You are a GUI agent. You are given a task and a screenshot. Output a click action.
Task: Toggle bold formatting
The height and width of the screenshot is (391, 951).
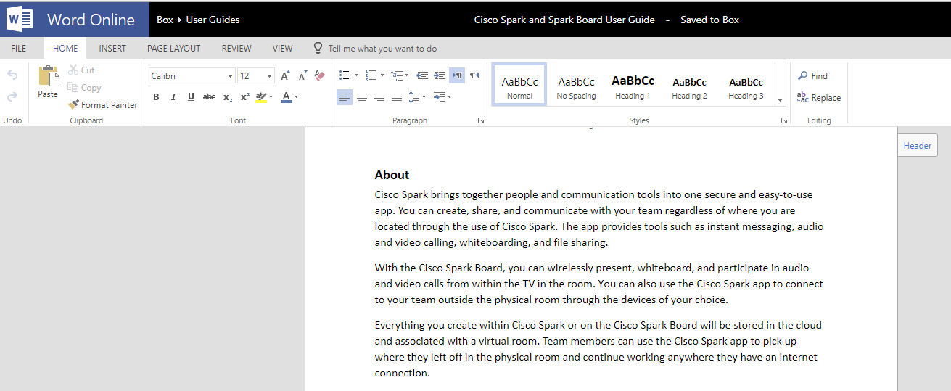(156, 97)
